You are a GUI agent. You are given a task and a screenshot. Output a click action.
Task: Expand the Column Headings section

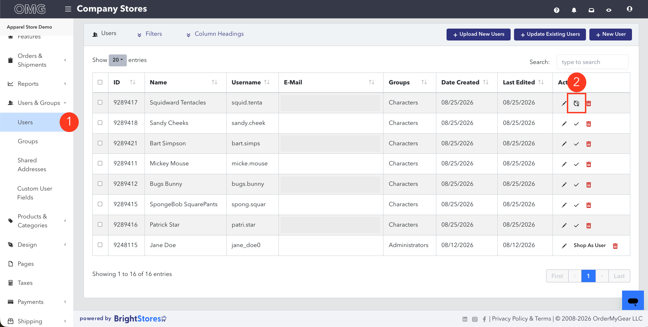[x=215, y=34]
